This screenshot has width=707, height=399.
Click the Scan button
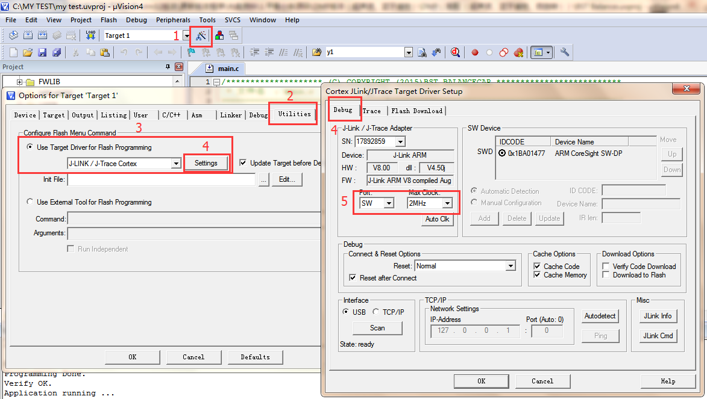point(377,328)
